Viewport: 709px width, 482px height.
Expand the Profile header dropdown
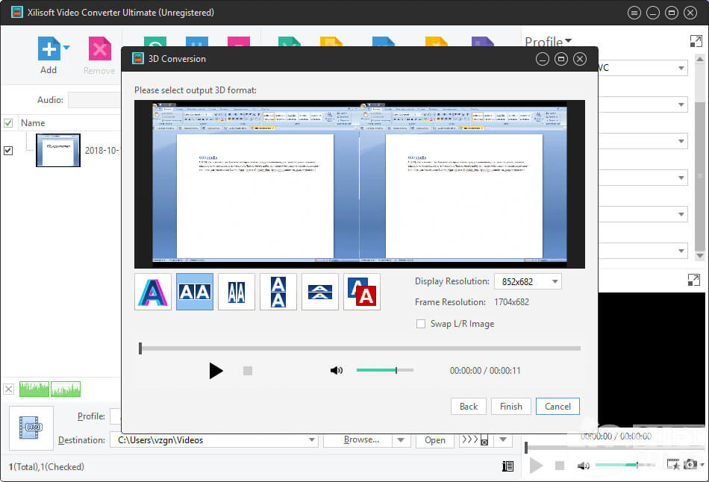click(x=569, y=41)
